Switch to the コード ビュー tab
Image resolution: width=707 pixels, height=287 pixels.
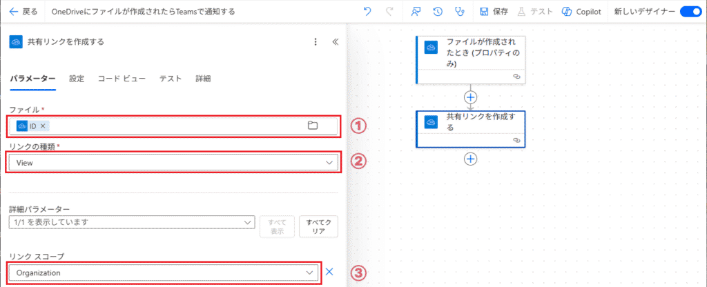[x=122, y=79]
